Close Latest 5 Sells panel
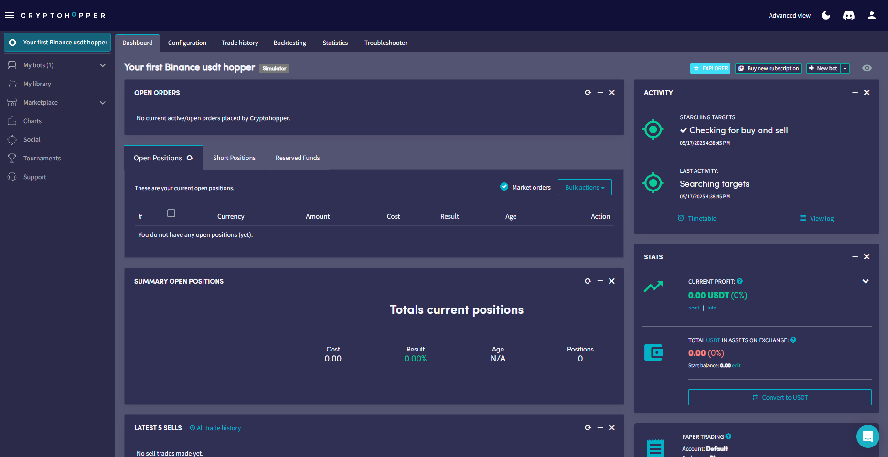 point(612,428)
